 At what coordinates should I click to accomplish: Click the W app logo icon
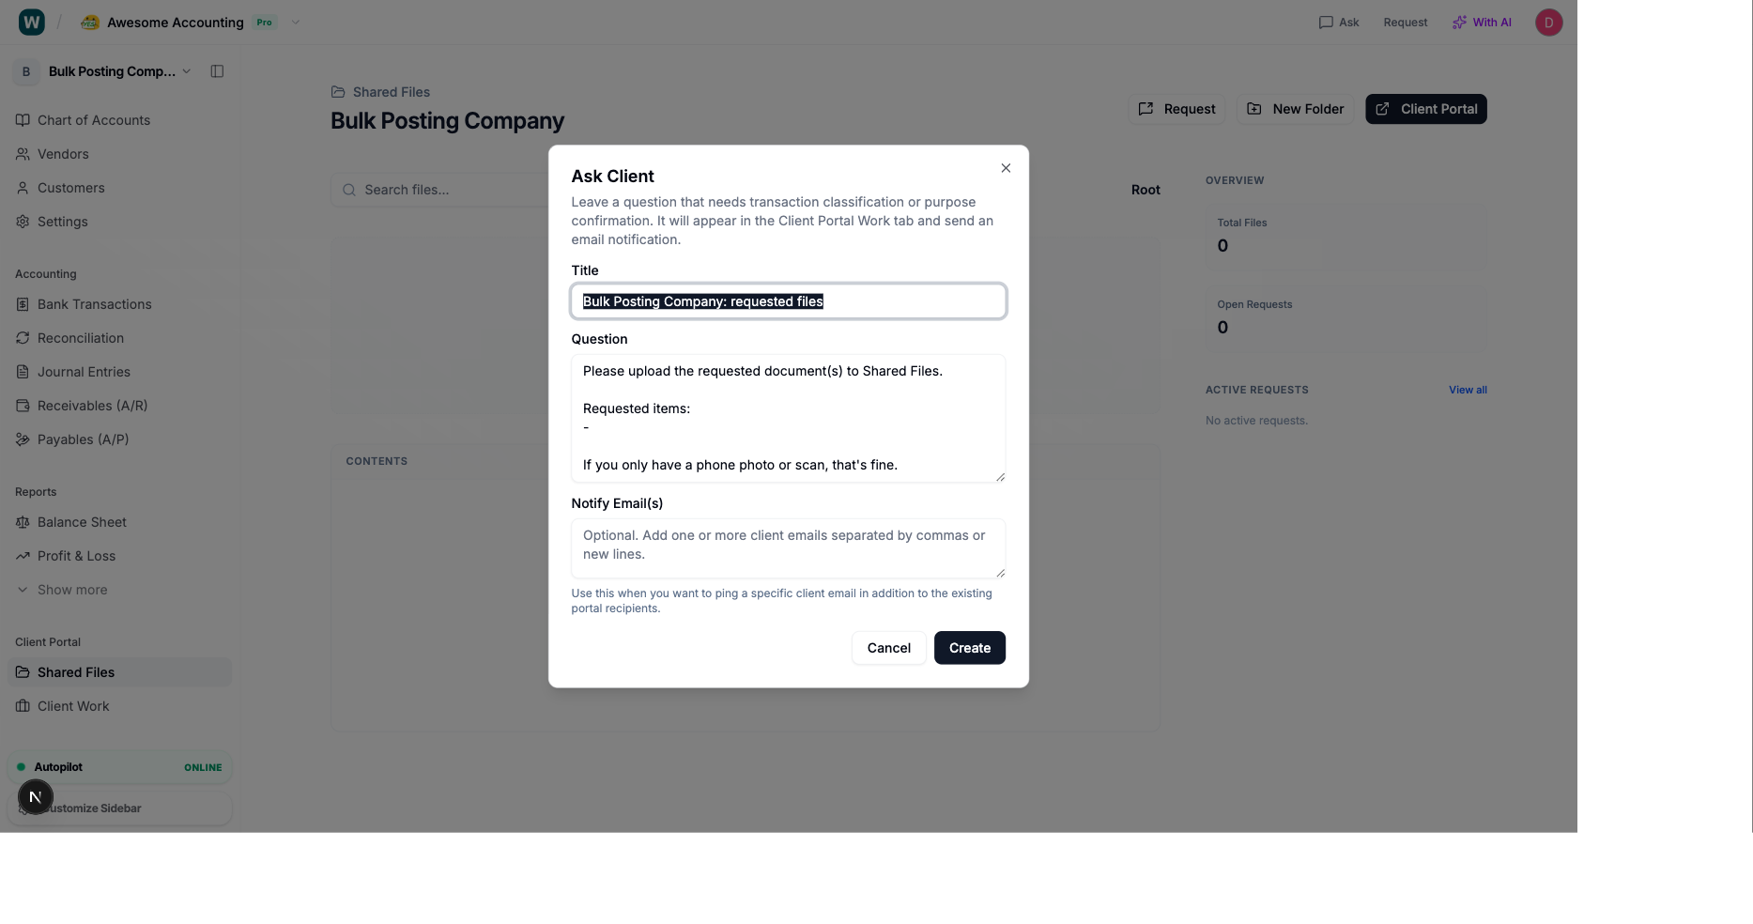32,23
